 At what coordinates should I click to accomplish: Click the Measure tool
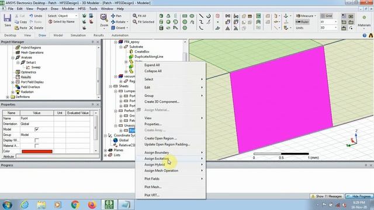click(306, 16)
